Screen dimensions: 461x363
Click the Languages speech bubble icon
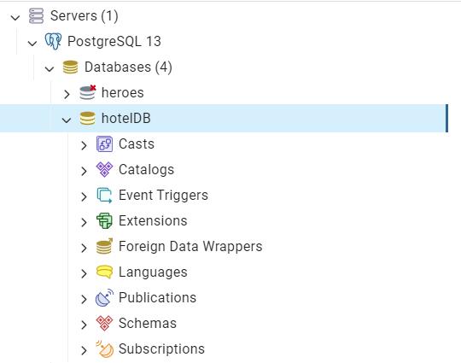click(x=104, y=272)
